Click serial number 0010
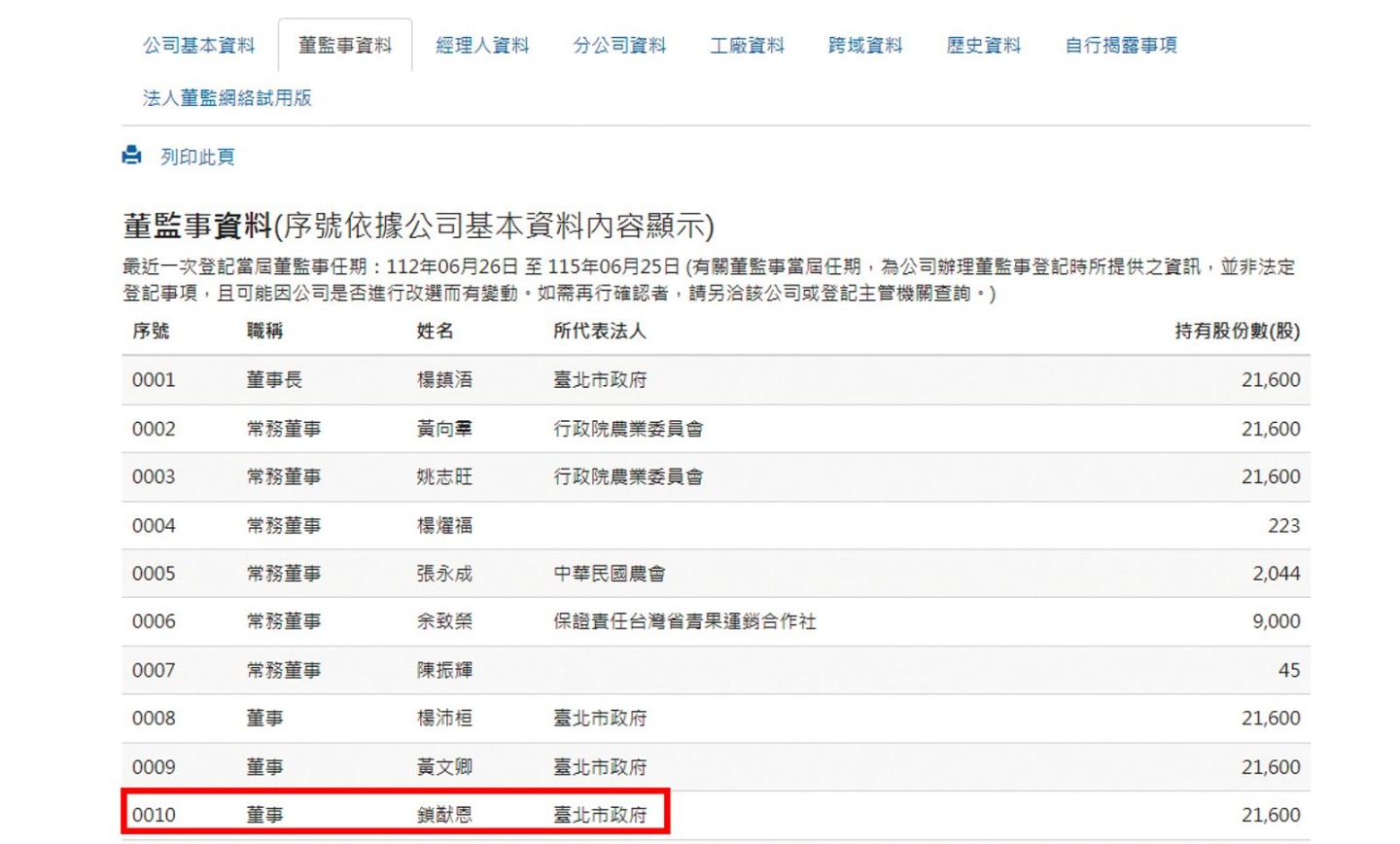Image resolution: width=1400 pixels, height=844 pixels. coord(154,814)
